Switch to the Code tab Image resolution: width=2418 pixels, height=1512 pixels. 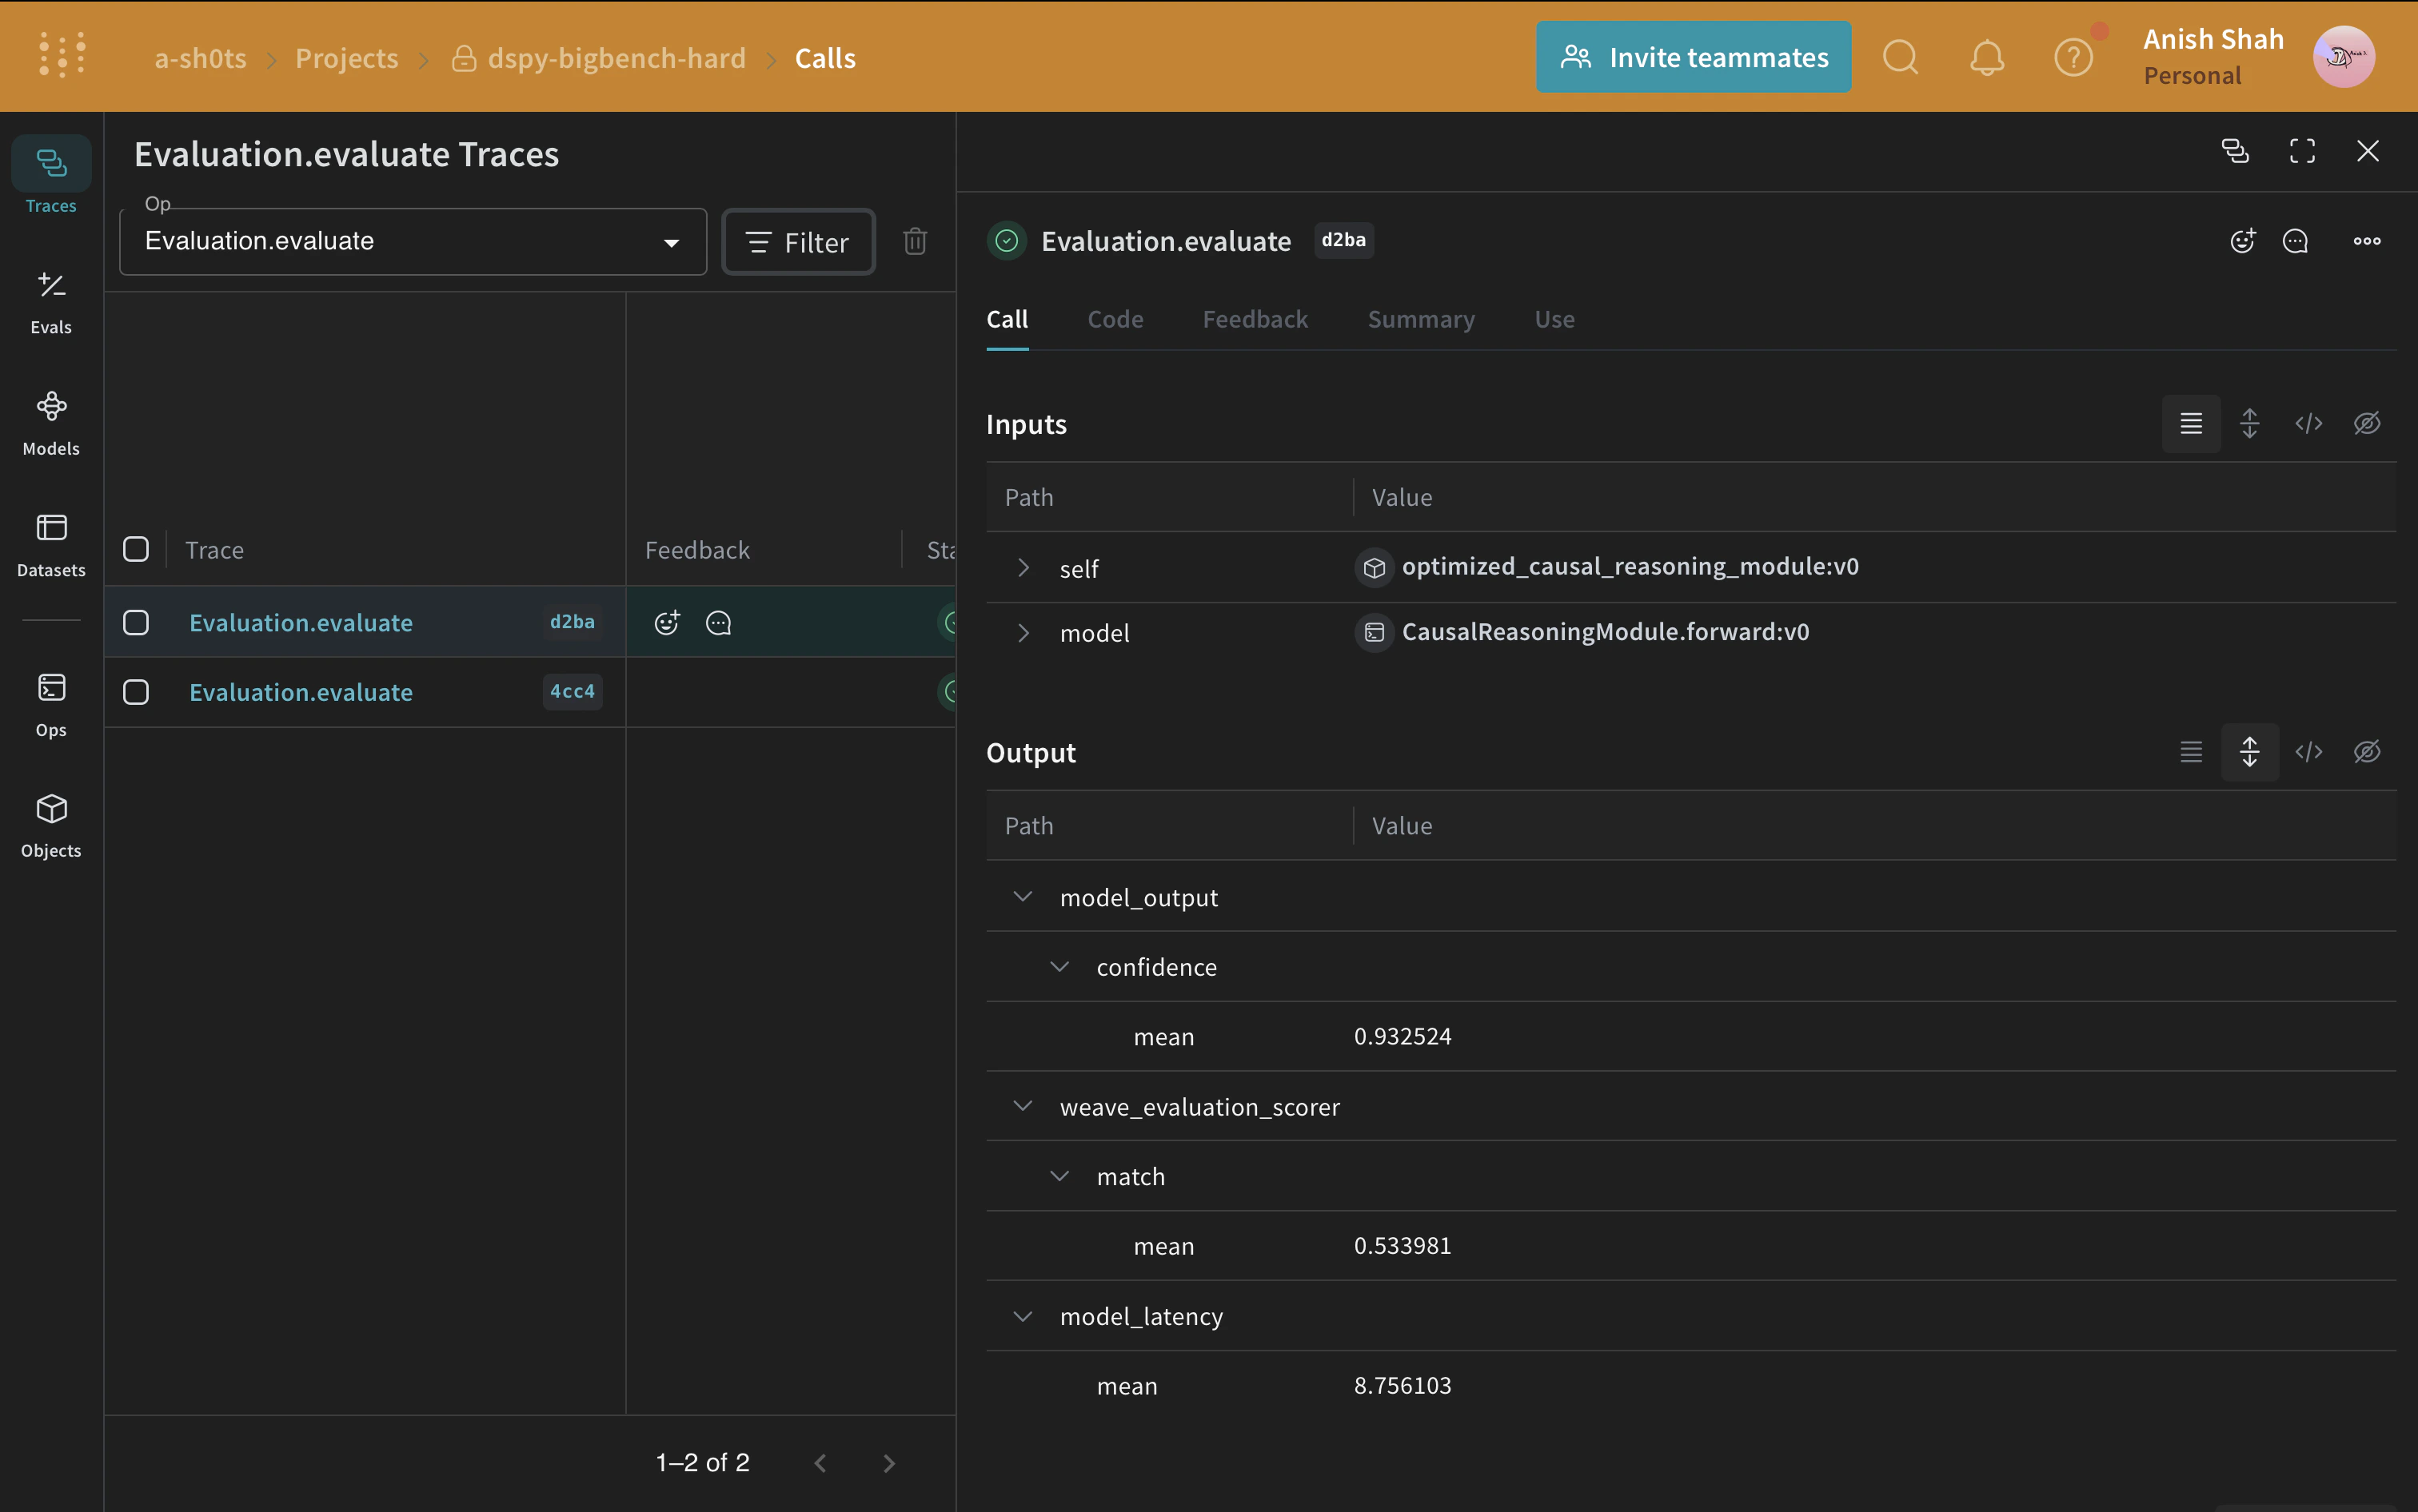coord(1115,319)
